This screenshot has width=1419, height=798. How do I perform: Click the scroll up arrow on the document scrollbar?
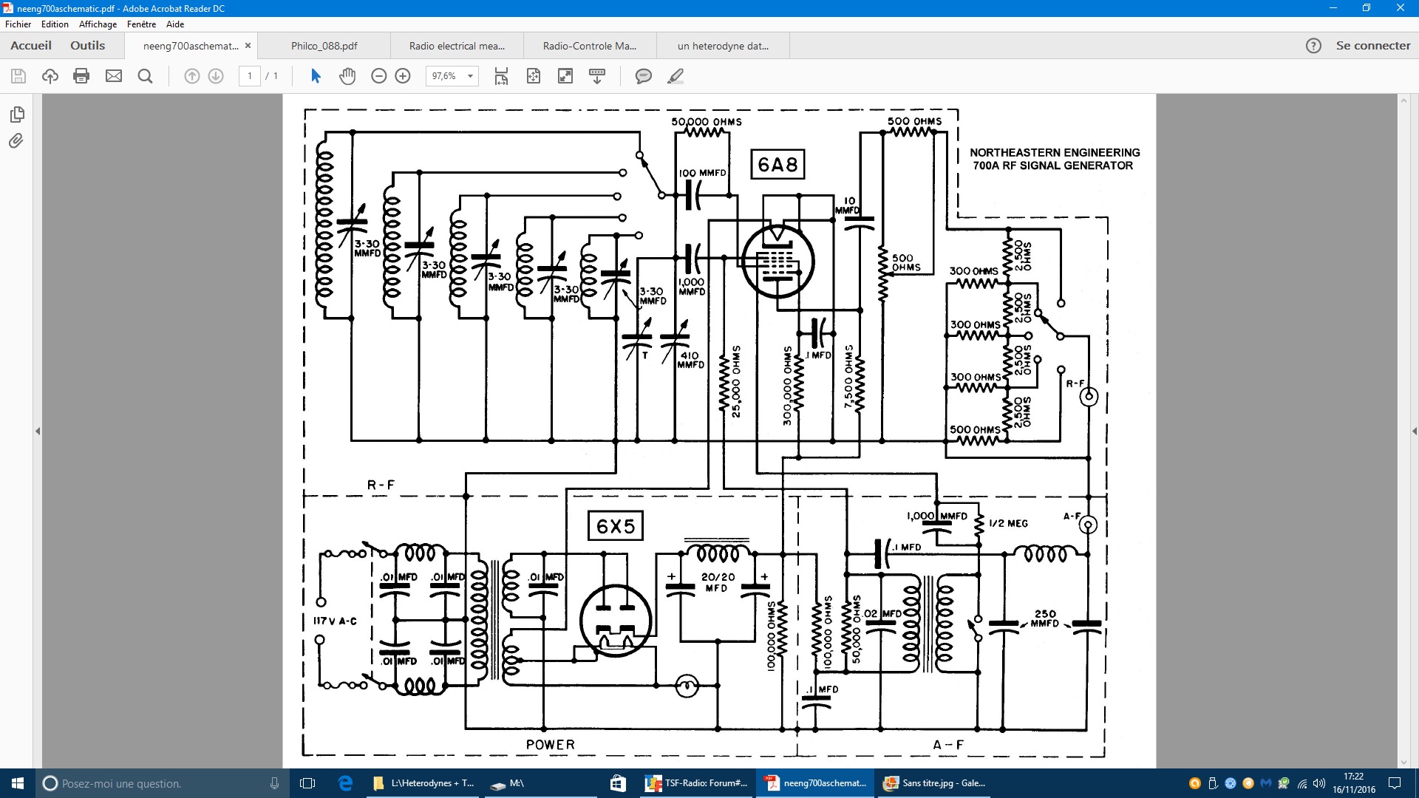1404,100
